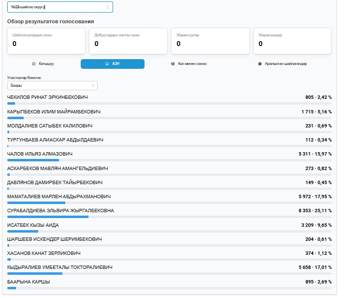Viewport: 349px width, 298px height.
Task: Click the Добуштардын жалпы саны card
Action: click(x=128, y=41)
